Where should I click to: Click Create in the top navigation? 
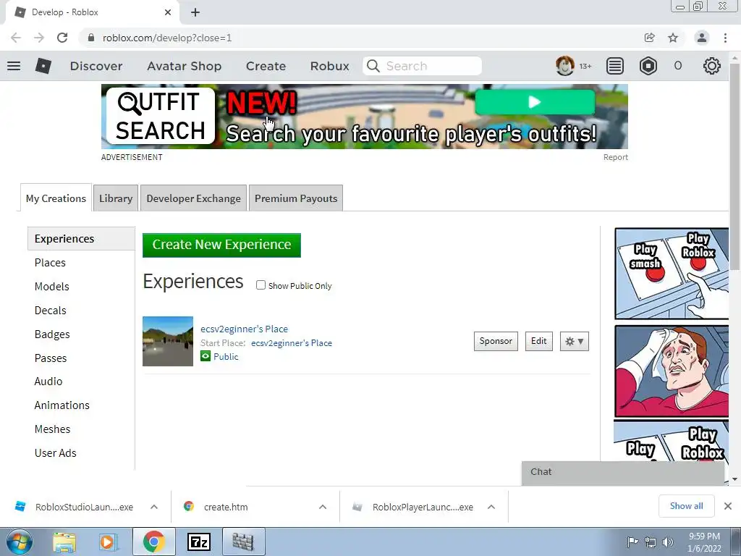(266, 66)
